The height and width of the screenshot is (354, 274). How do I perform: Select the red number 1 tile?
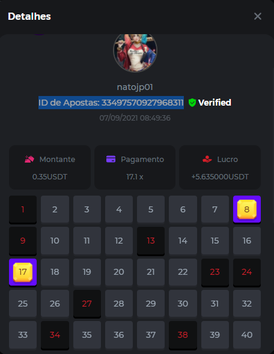click(23, 209)
